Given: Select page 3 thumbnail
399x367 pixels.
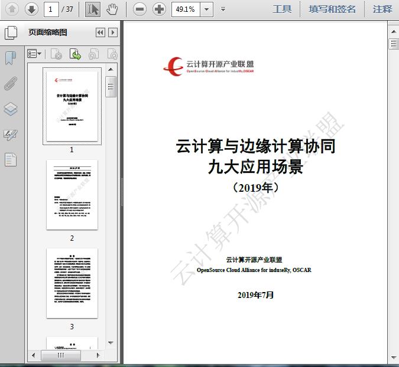Looking at the screenshot, I should coord(72,283).
